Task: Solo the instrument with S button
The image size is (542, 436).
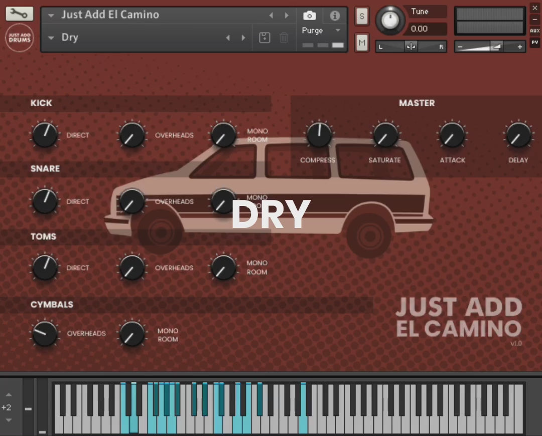Action: (362, 16)
